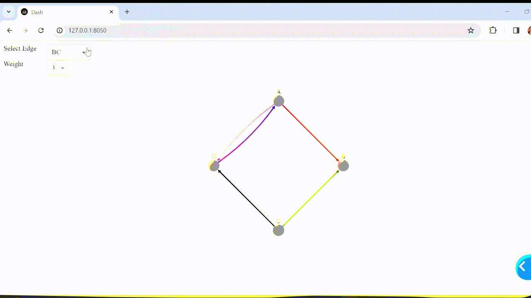Viewport: 531px width, 298px height.
Task: Close the Dash tab
Action: (112, 12)
